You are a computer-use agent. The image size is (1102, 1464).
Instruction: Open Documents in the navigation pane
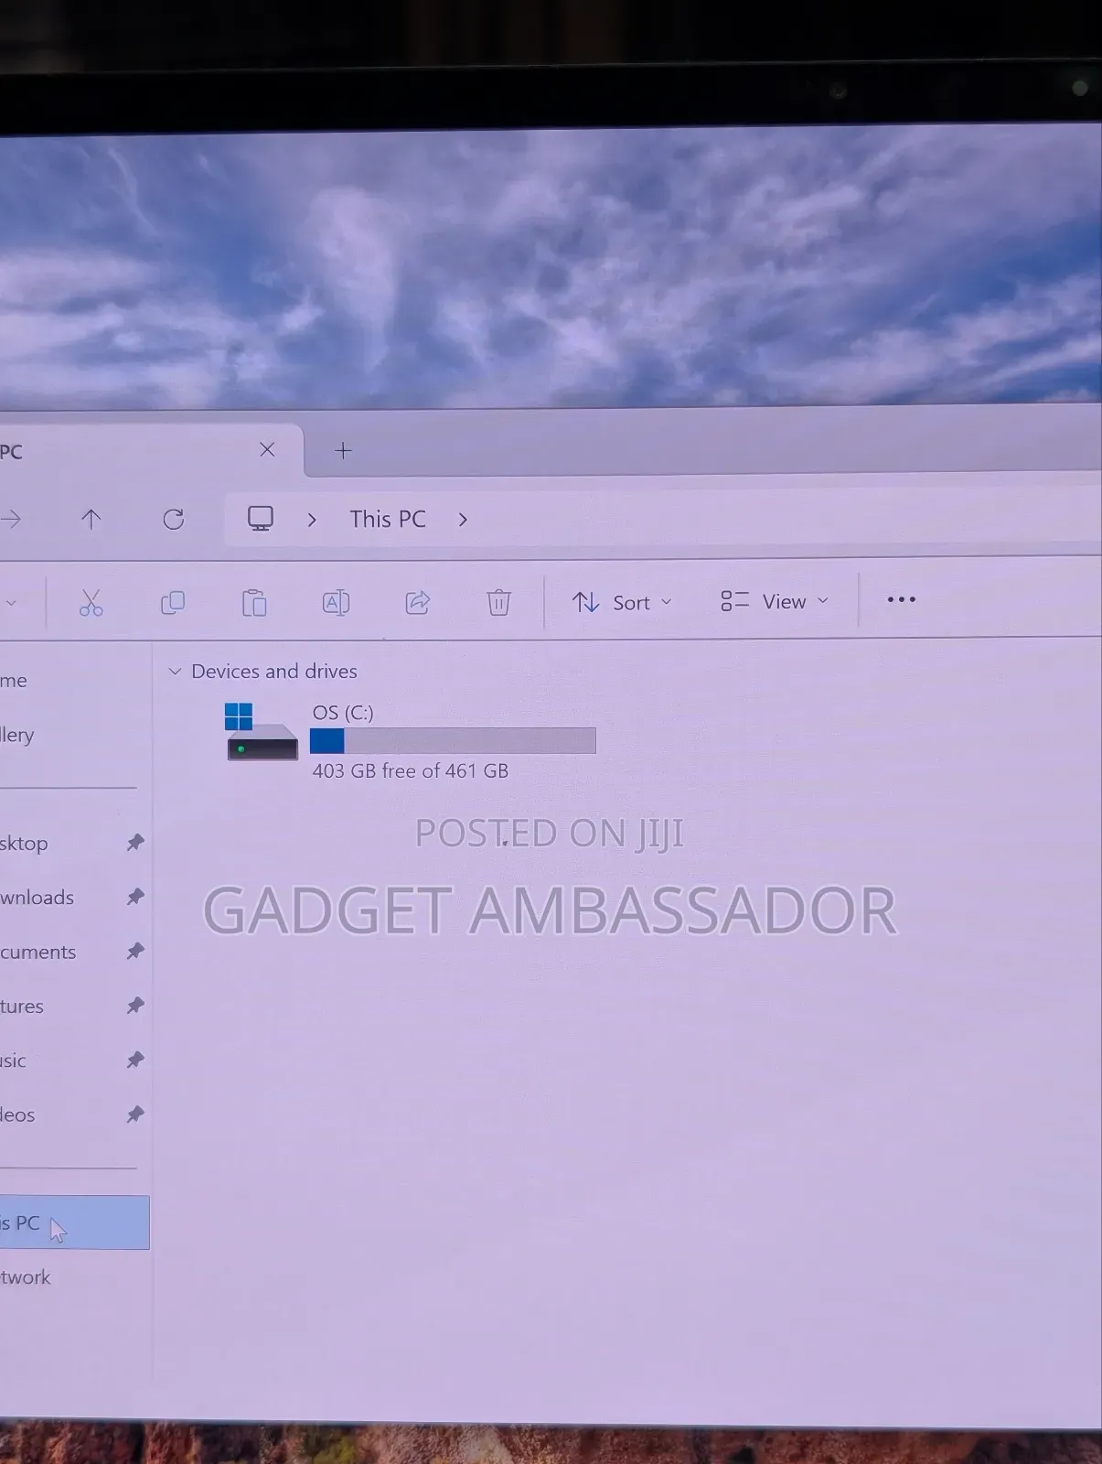tap(37, 952)
